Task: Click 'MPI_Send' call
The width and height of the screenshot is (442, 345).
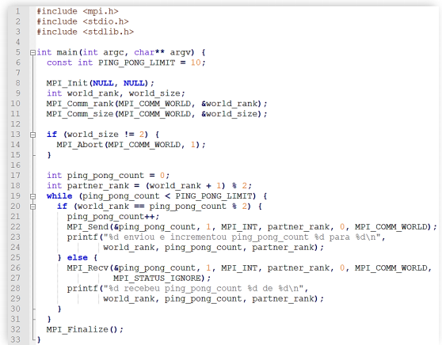Action: point(88,227)
